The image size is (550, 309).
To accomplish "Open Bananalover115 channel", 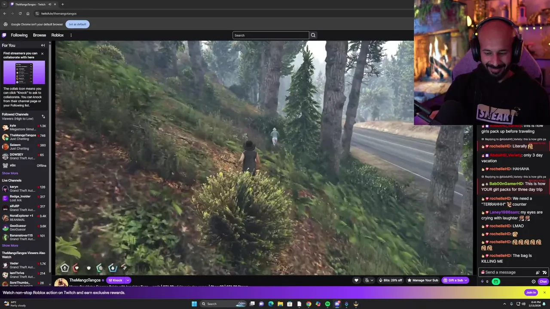I will (24, 237).
